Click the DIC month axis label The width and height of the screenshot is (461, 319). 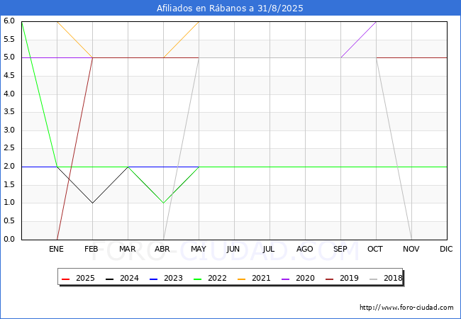pyautogui.click(x=446, y=249)
